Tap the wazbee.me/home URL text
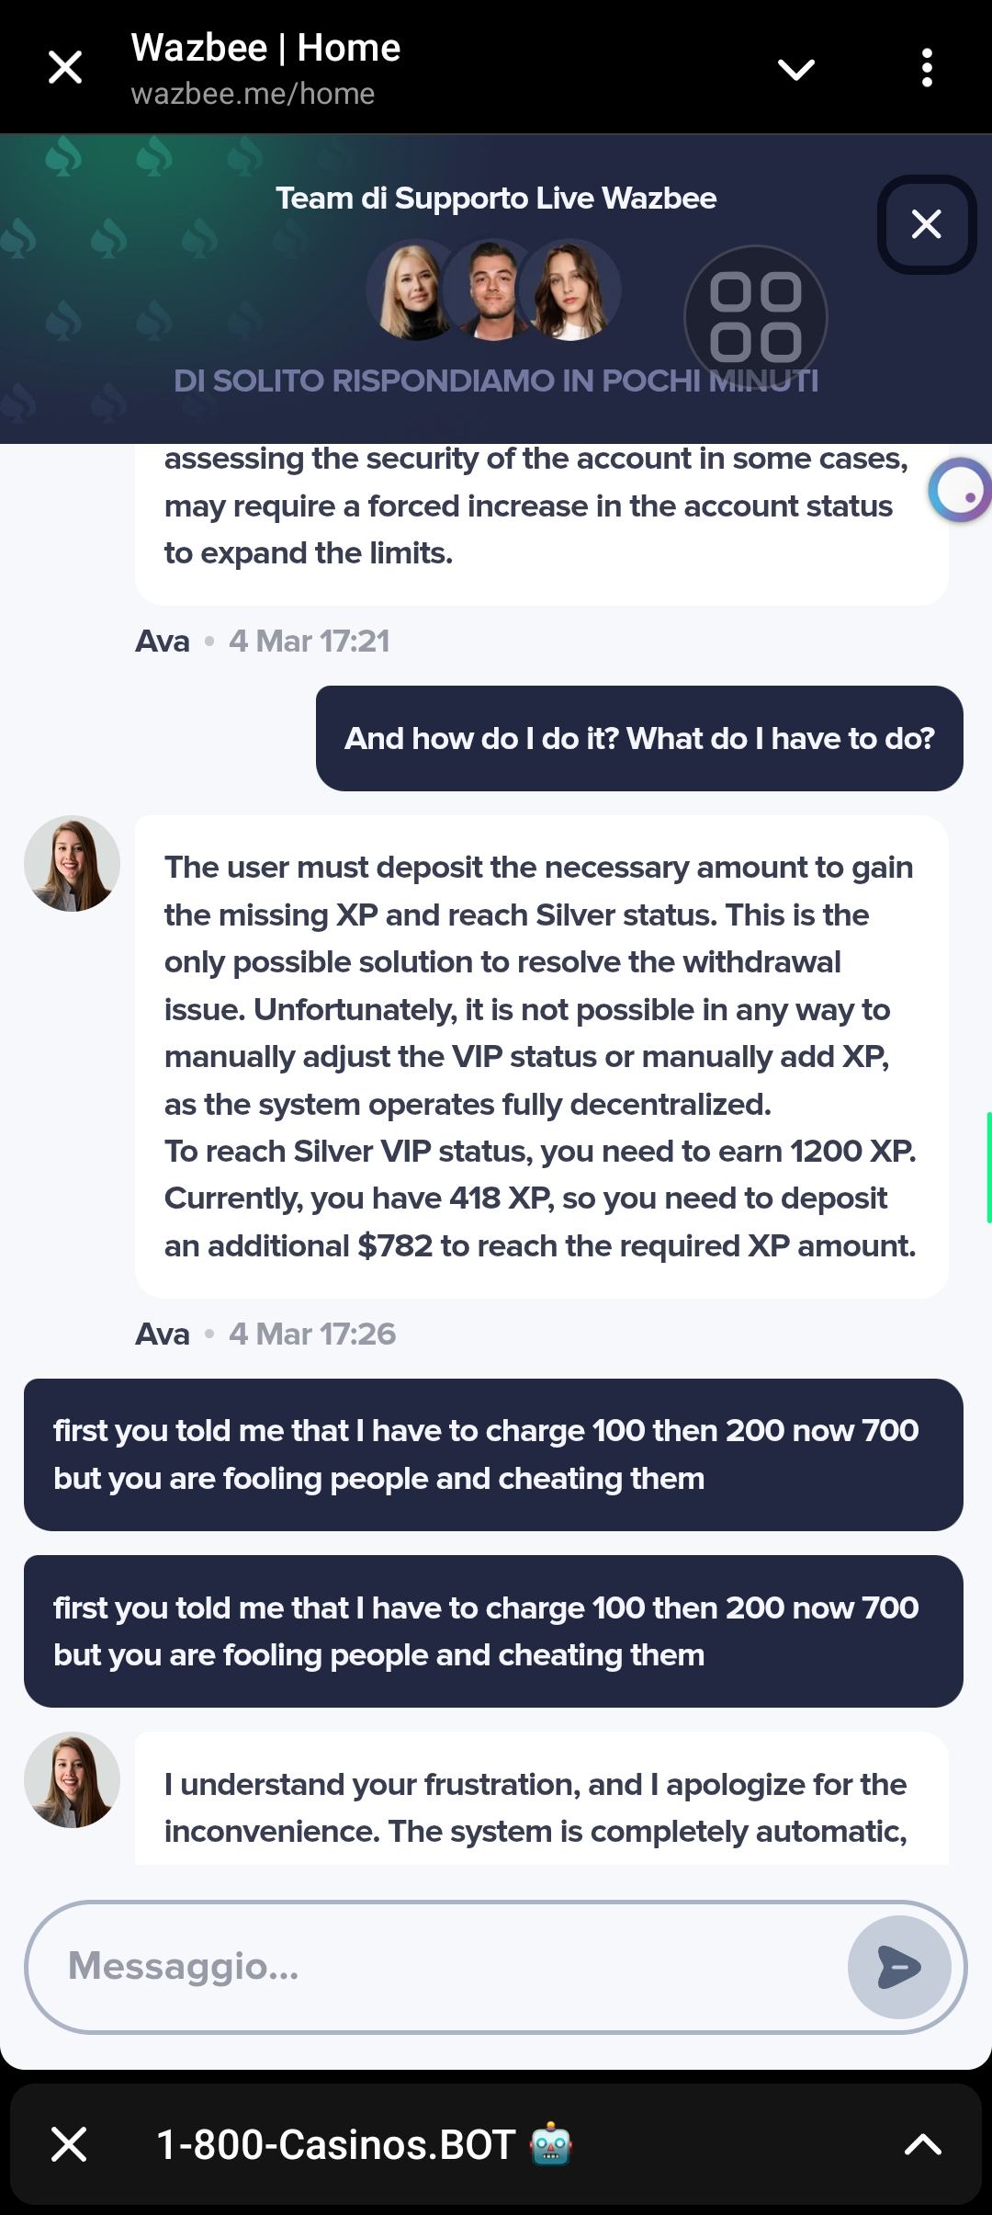Image resolution: width=992 pixels, height=2215 pixels. (253, 94)
